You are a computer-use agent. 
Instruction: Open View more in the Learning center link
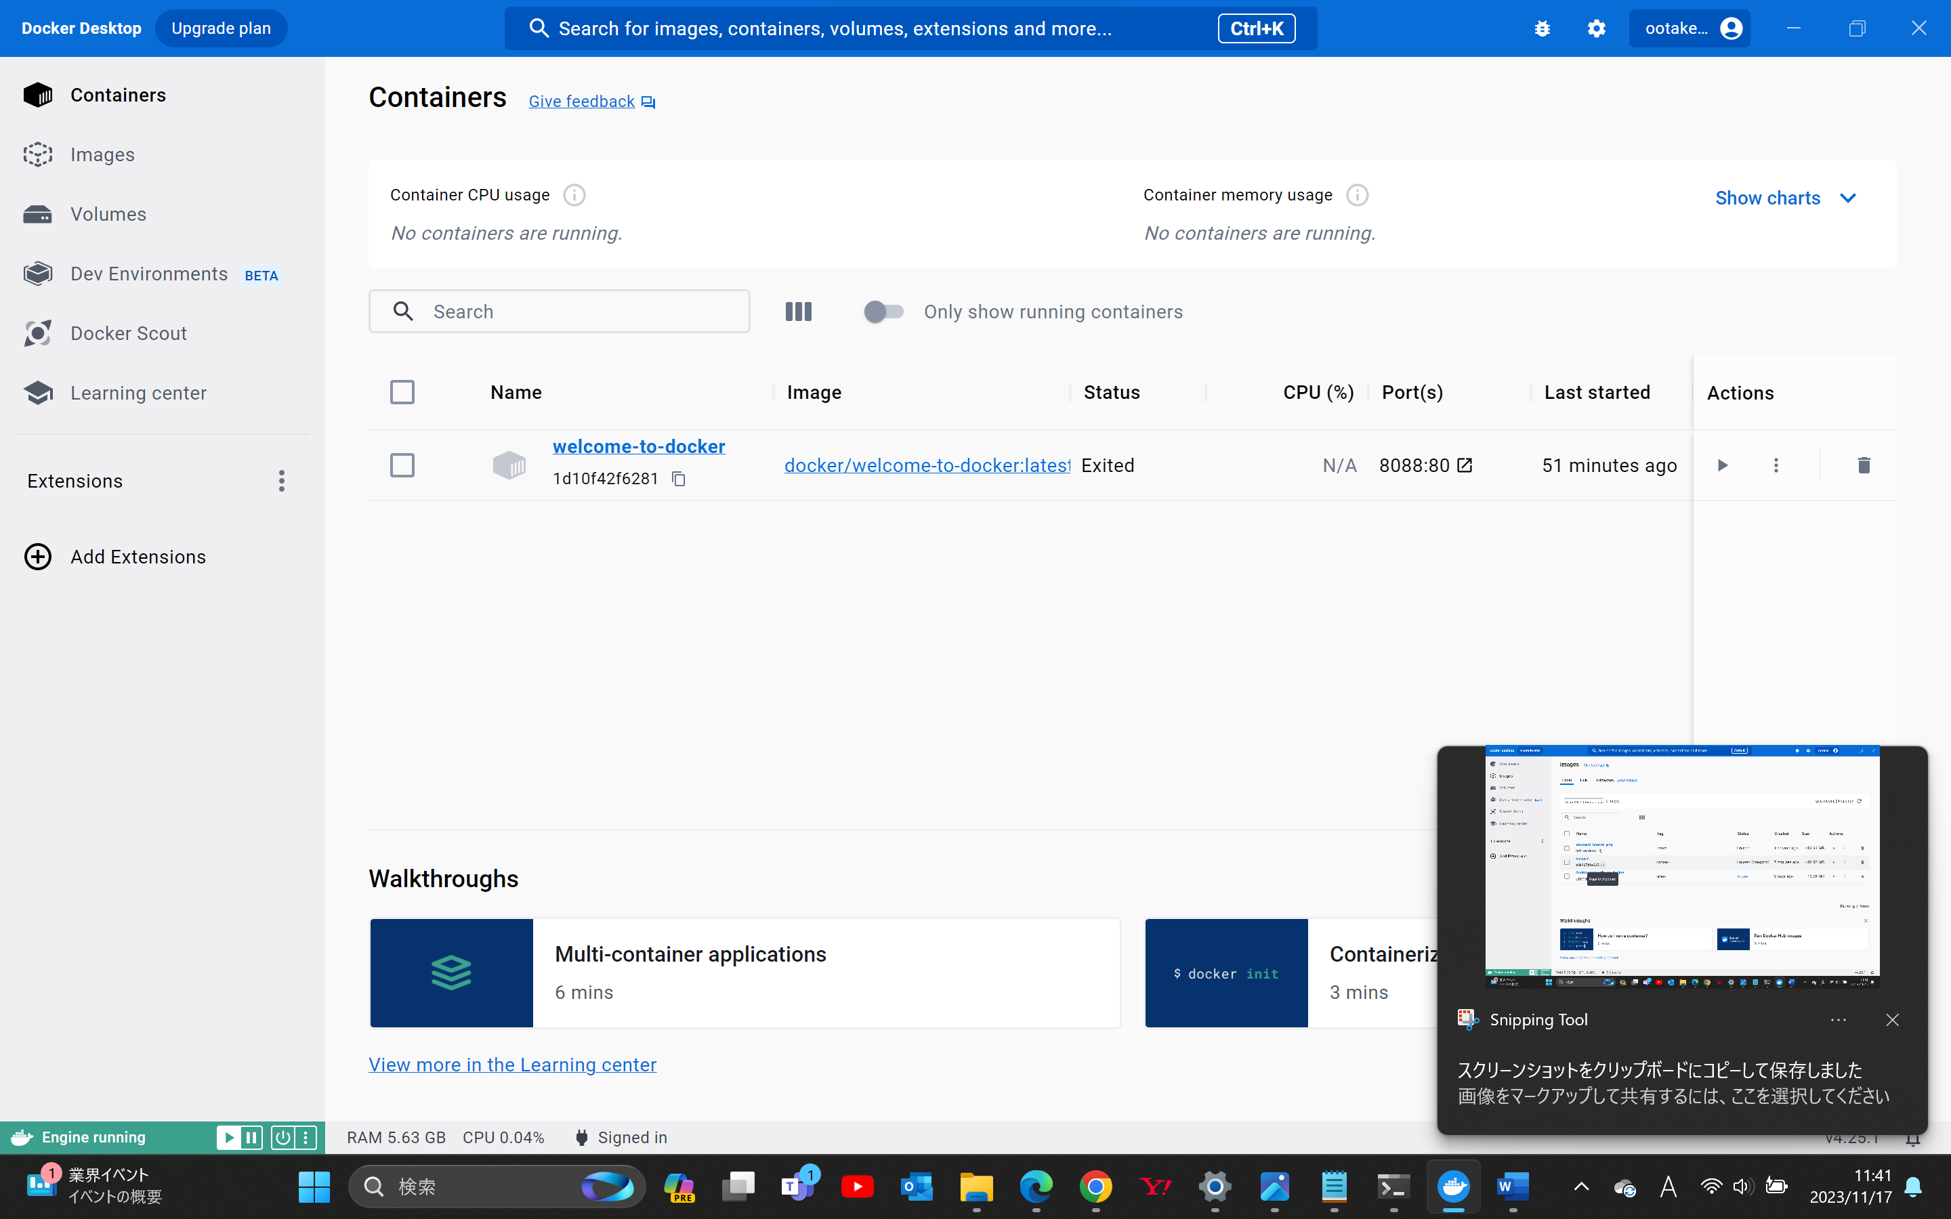pos(512,1064)
